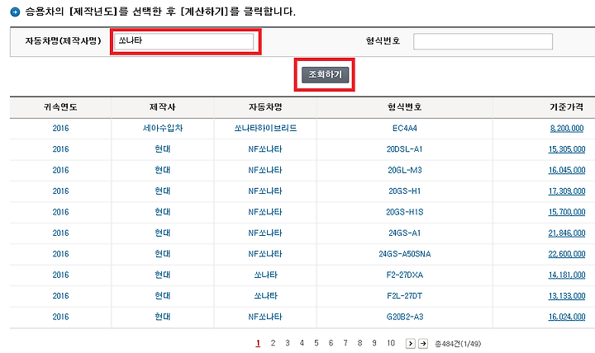Click the 귀속연도 column header

60,107
